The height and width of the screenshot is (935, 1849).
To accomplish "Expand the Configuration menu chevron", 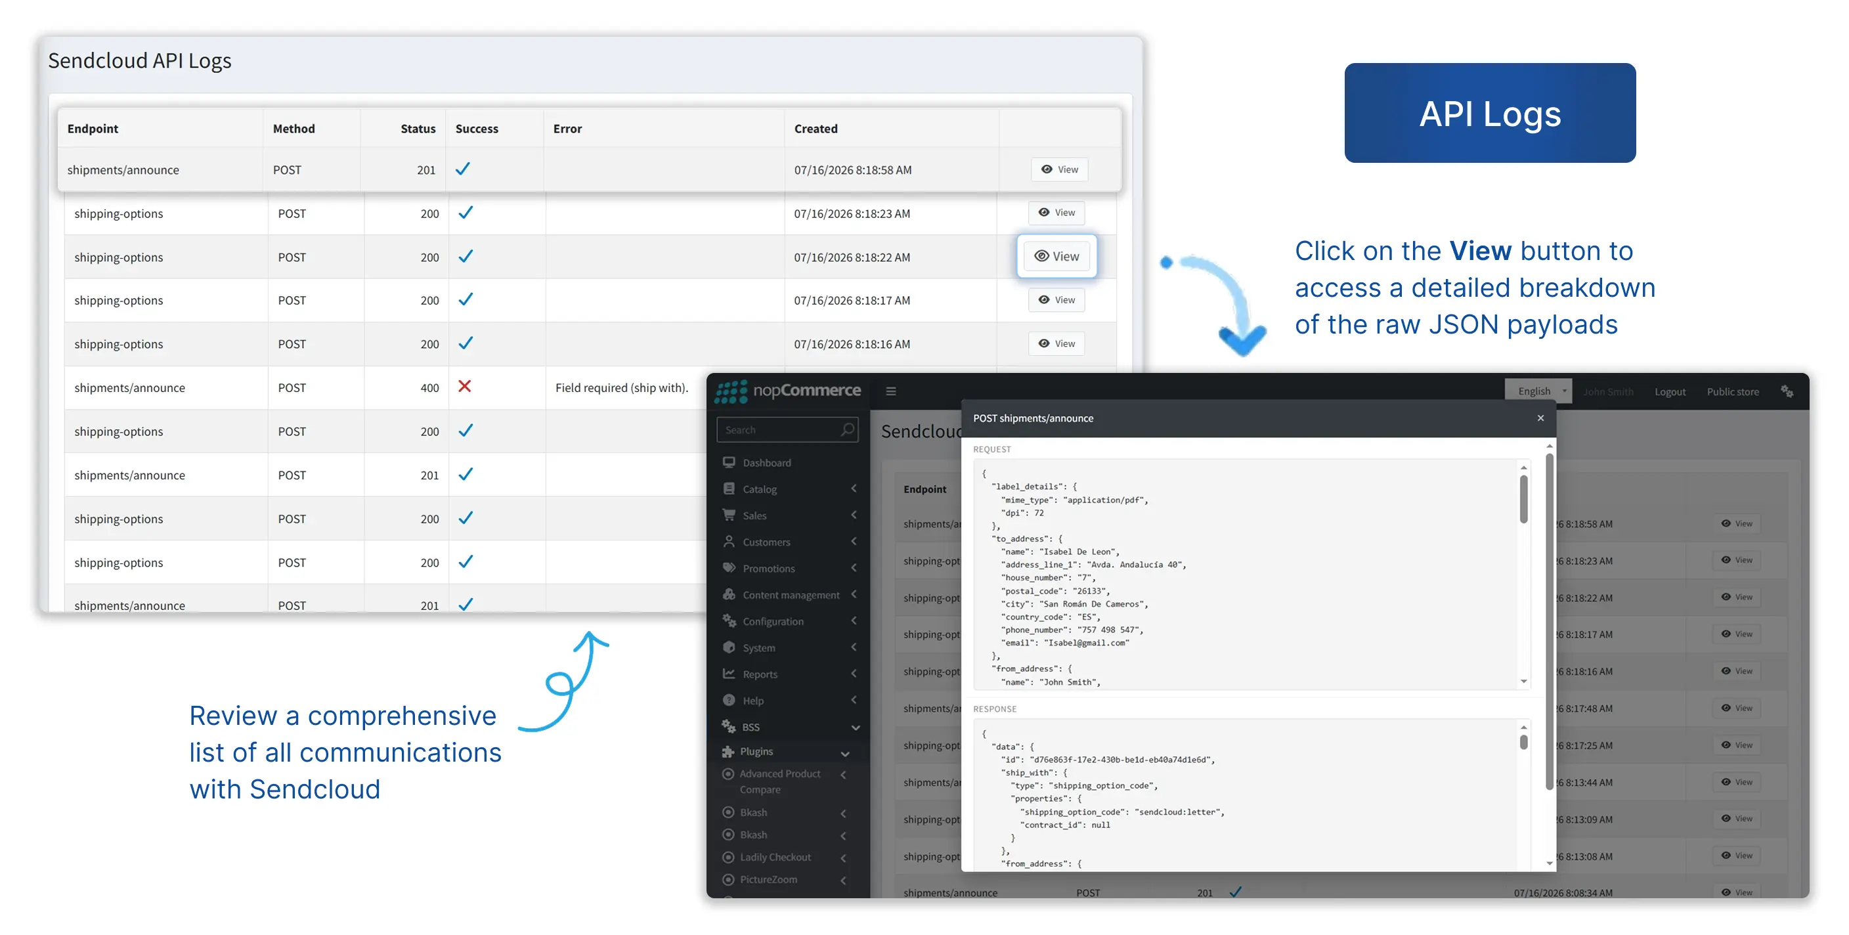I will click(x=854, y=620).
